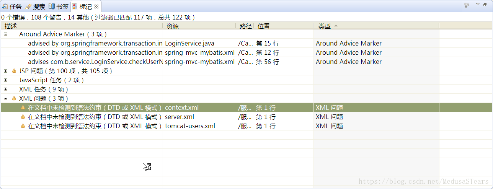Click the warning icon in server.xml row

23,117
